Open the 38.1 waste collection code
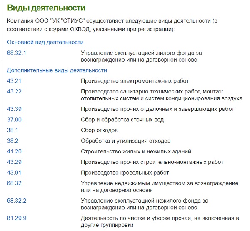Viewport: 250px width, 231px height. click(x=12, y=130)
